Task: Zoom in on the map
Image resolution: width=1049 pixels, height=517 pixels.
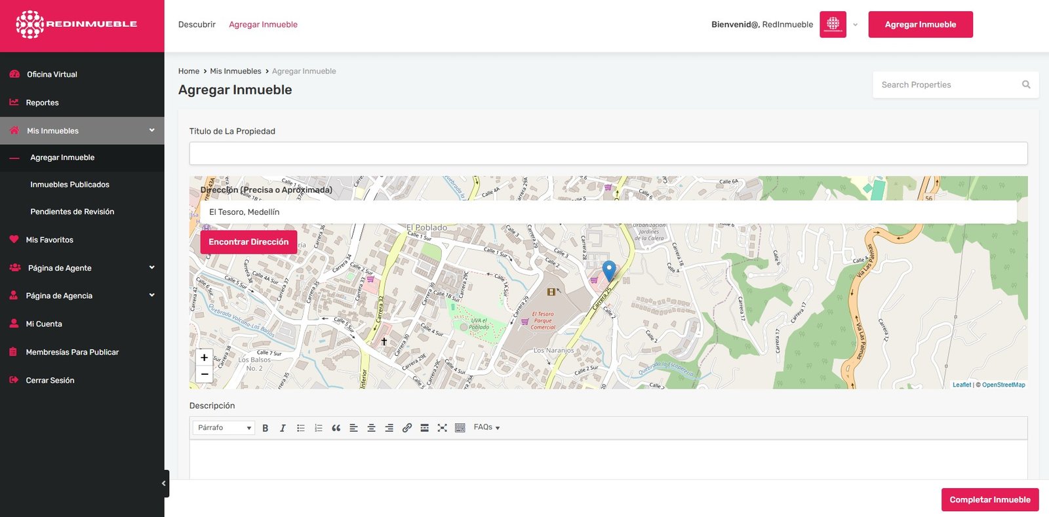Action: [205, 358]
